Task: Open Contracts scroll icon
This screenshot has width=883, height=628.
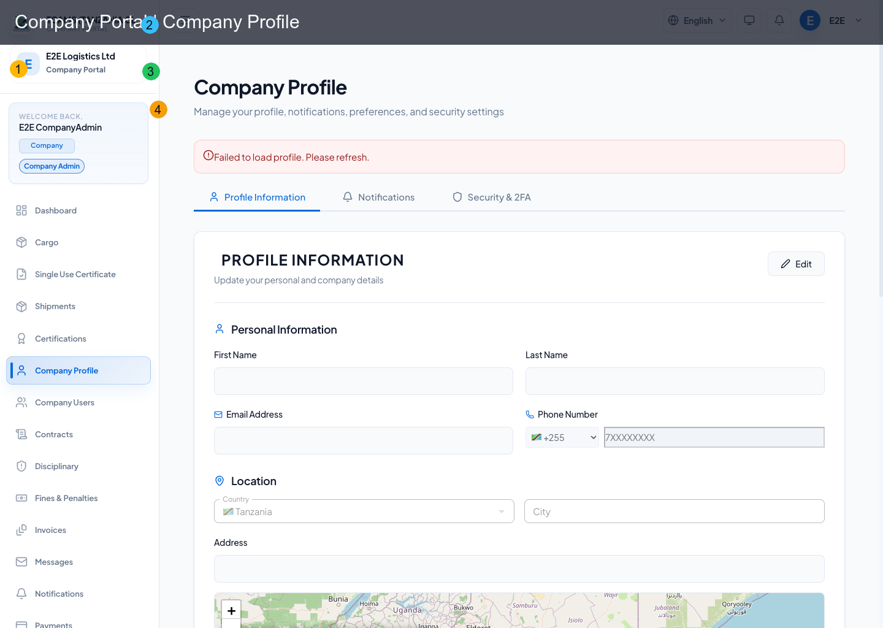Action: [21, 434]
